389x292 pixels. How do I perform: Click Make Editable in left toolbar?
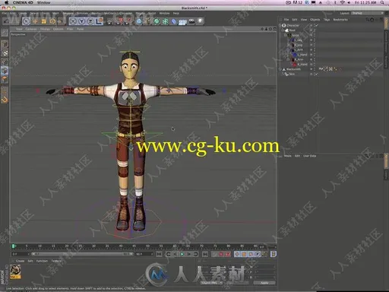pyautogui.click(x=5, y=33)
